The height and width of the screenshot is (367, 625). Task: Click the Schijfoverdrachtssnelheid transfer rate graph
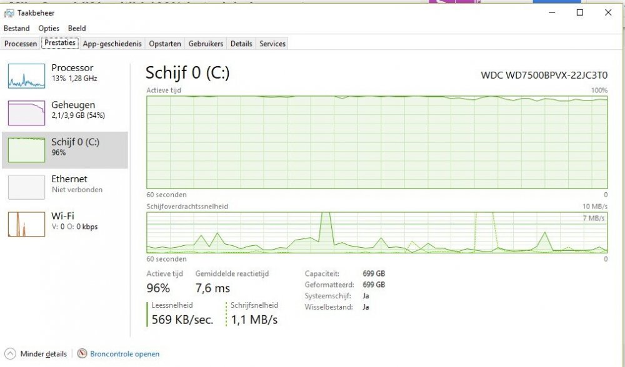377,232
